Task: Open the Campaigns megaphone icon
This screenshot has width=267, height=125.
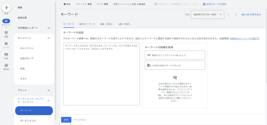Action: point(6,21)
